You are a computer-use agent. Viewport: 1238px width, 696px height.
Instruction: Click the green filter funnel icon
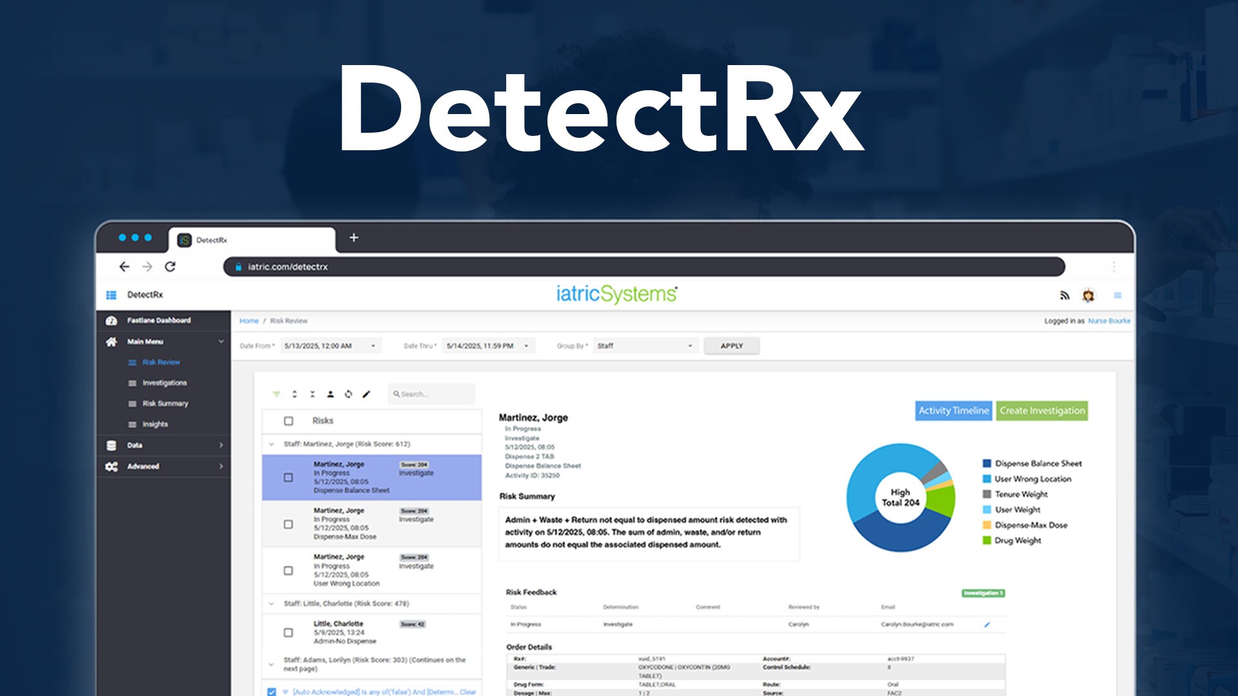(277, 394)
